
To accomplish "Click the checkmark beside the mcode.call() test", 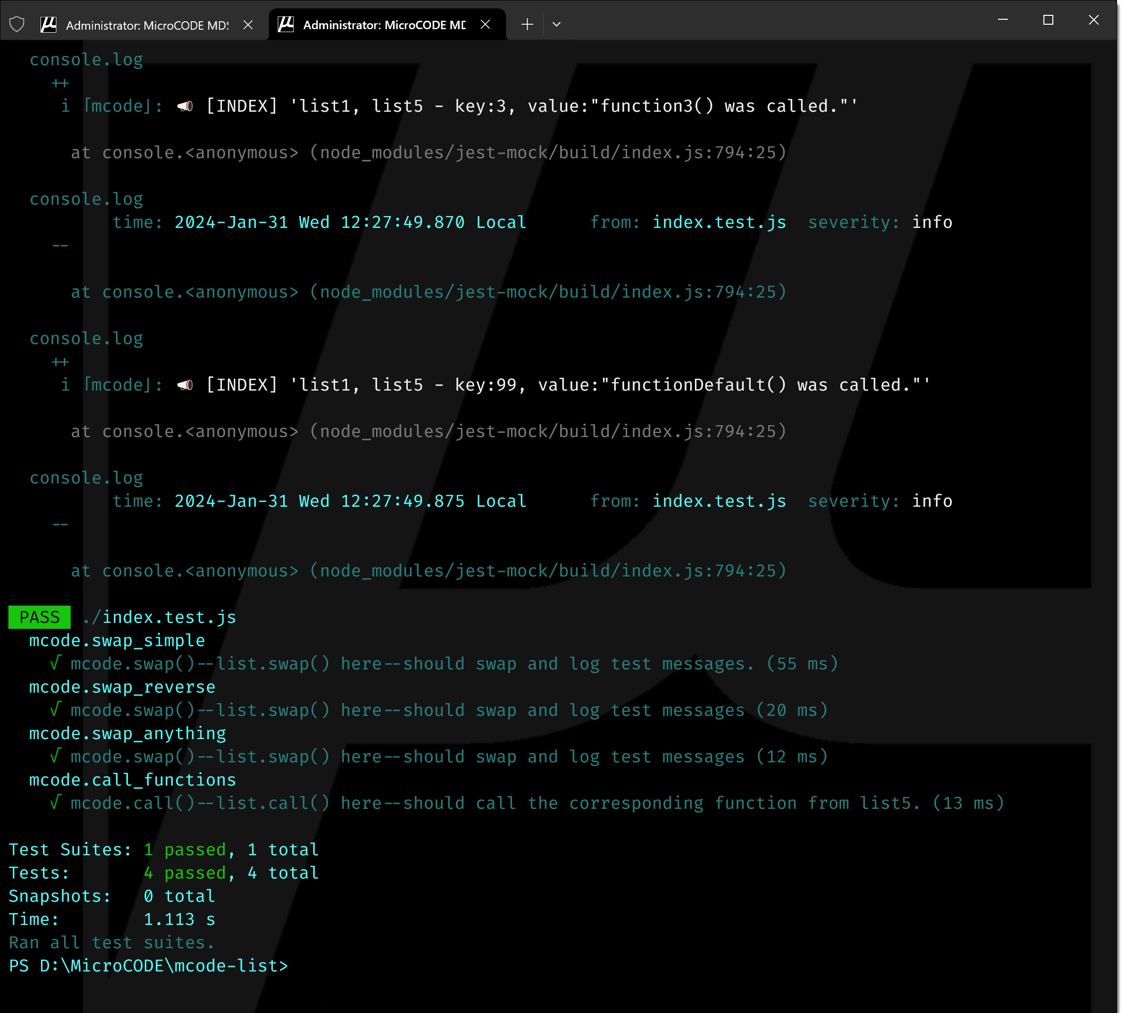I will [55, 802].
